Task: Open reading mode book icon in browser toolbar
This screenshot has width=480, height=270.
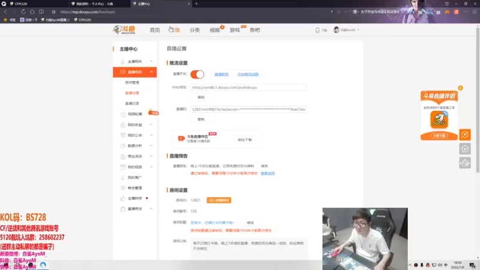Action: click(41, 12)
